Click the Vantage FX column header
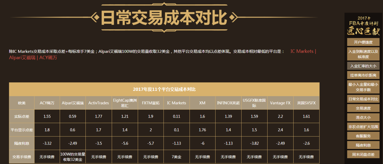 click(280, 103)
